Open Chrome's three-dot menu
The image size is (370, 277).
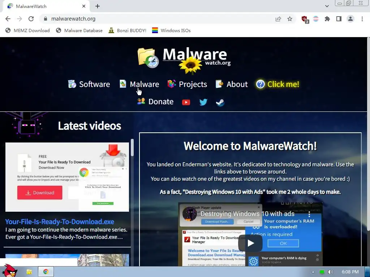click(x=362, y=19)
